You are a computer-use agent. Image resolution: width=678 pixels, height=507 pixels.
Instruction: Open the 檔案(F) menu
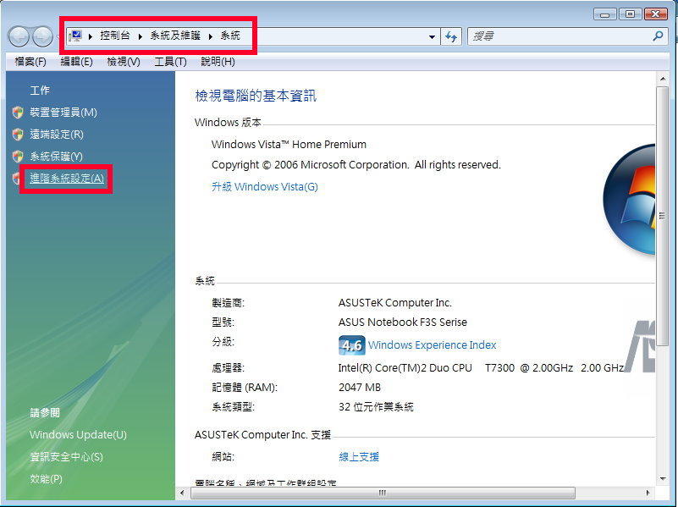click(30, 62)
